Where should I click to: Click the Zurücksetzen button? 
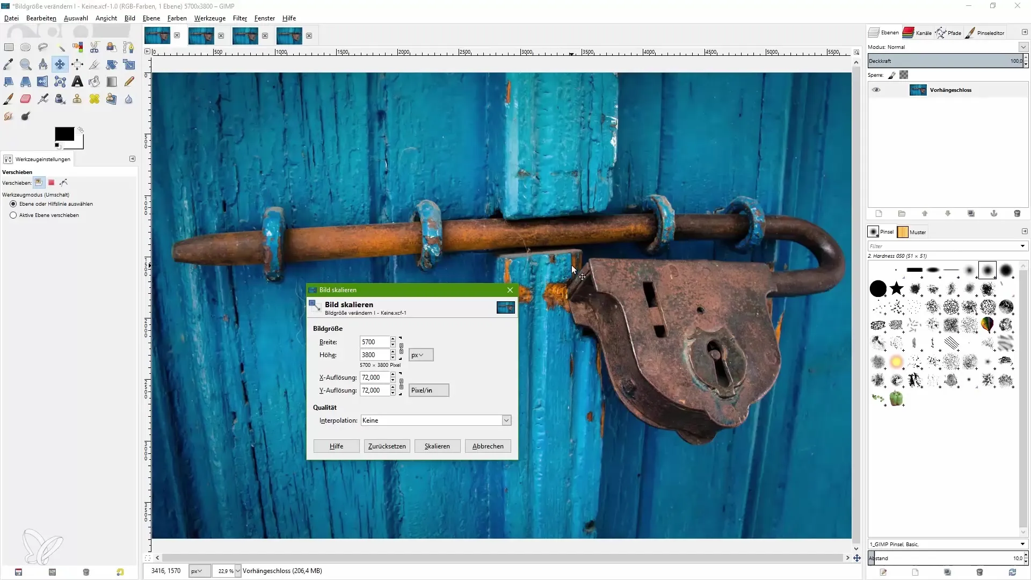[387, 446]
